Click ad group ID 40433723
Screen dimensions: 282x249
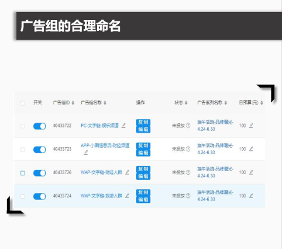coord(62,149)
